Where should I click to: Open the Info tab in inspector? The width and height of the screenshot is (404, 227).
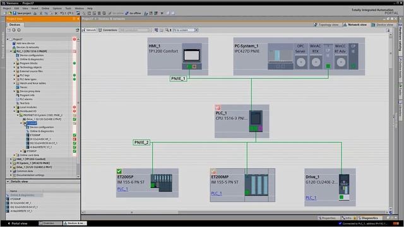pos(348,218)
